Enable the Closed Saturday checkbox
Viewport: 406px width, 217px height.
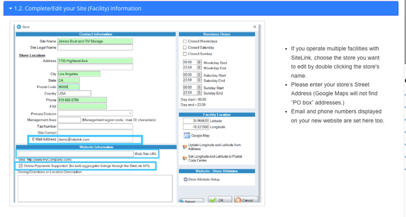[185, 47]
